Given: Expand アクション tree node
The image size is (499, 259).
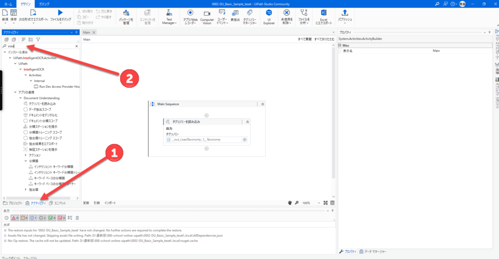Looking at the screenshot, I should coord(26,155).
